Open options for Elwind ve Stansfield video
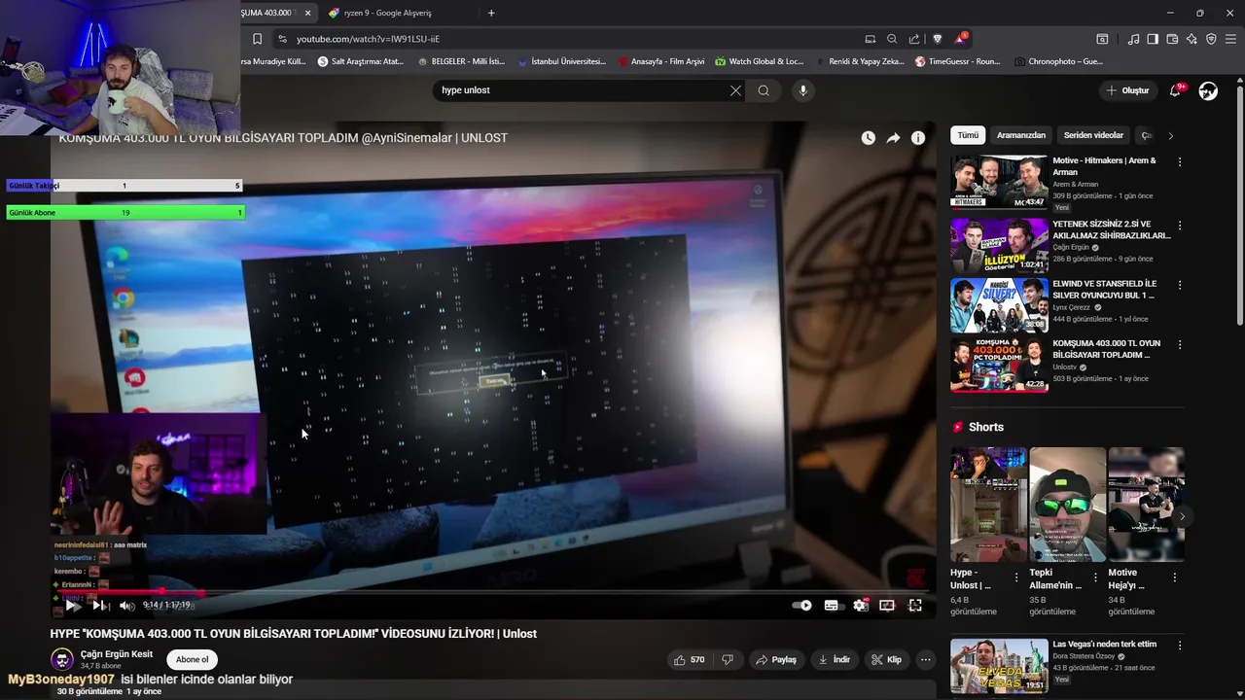The width and height of the screenshot is (1245, 700). pos(1180,286)
